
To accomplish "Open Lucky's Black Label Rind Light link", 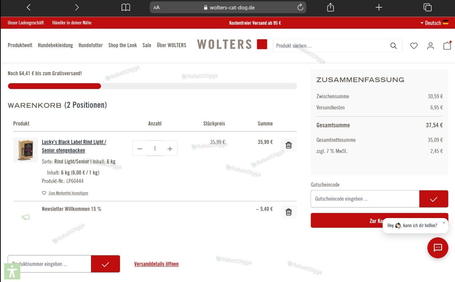I will (x=74, y=146).
